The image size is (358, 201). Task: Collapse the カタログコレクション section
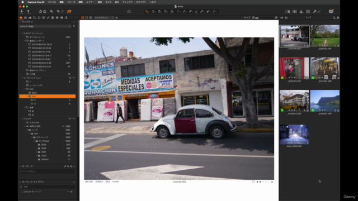coord(22,33)
